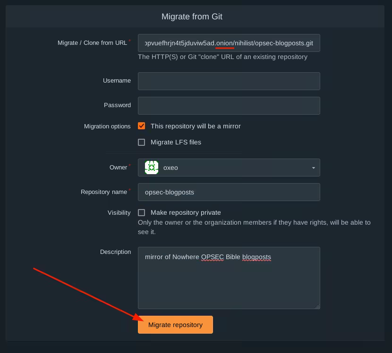This screenshot has height=353, width=392.
Task: Select the Password input field
Action: [229, 106]
